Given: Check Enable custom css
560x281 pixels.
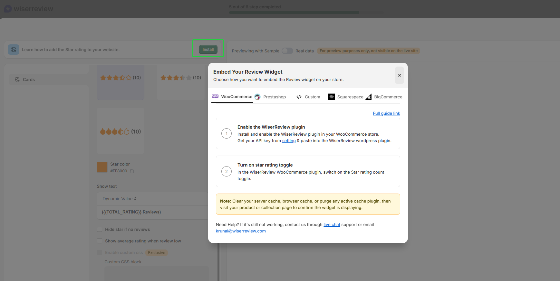Looking at the screenshot, I should pos(100,252).
